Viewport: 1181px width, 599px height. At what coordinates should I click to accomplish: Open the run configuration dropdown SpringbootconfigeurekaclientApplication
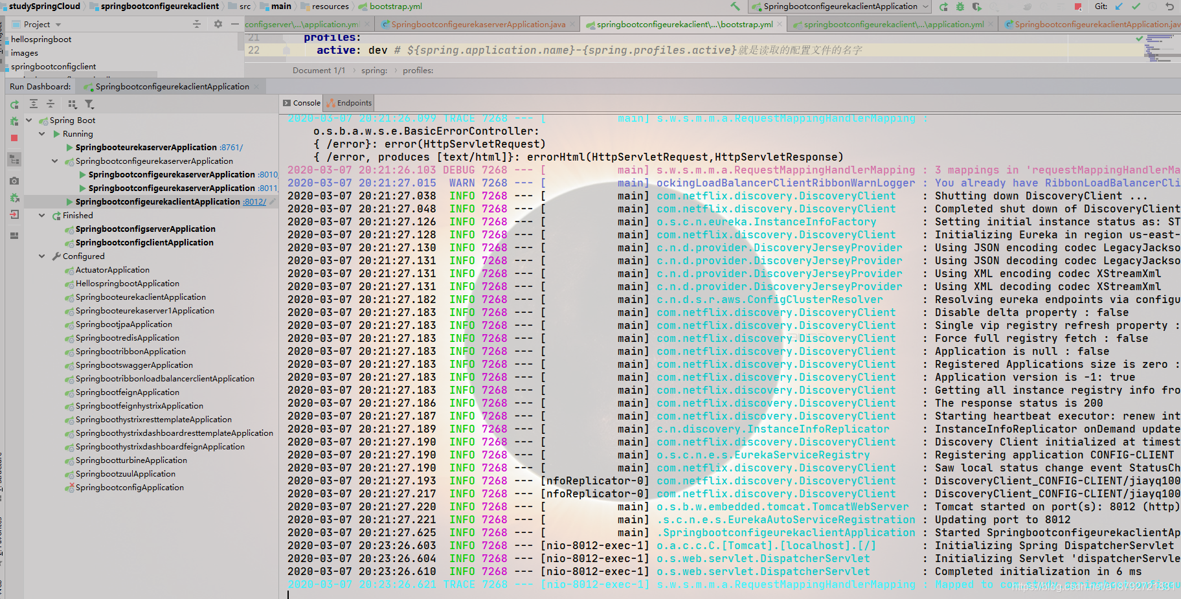click(840, 6)
